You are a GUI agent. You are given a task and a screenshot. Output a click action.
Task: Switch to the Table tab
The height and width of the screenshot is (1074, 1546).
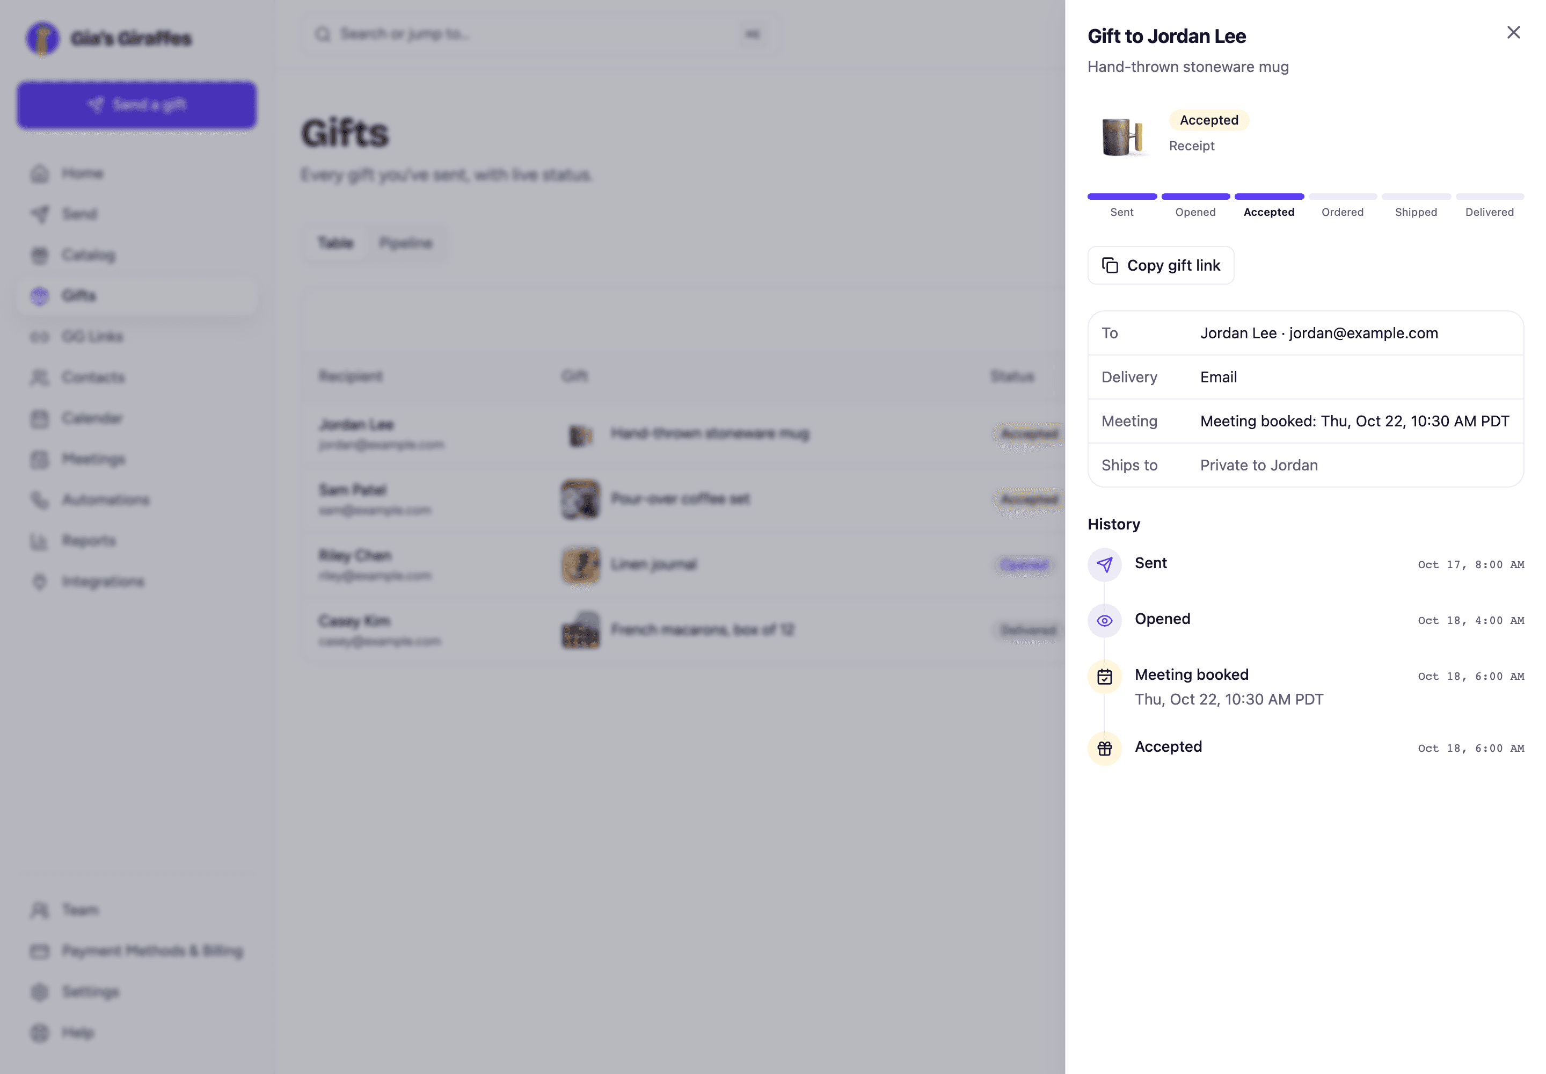coord(335,243)
